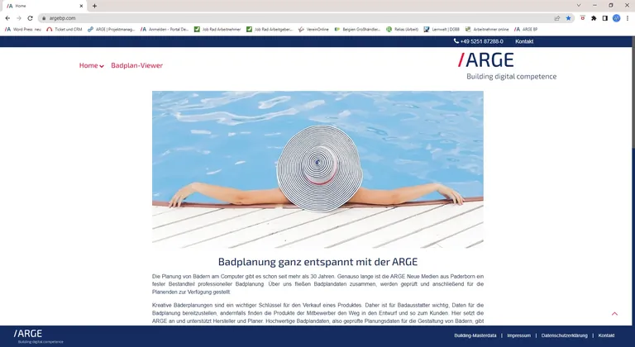Open the Chrome three-dot menu
This screenshot has width=635, height=347.
coord(628,17)
